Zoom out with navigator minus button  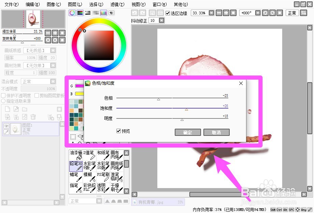[48, 33]
